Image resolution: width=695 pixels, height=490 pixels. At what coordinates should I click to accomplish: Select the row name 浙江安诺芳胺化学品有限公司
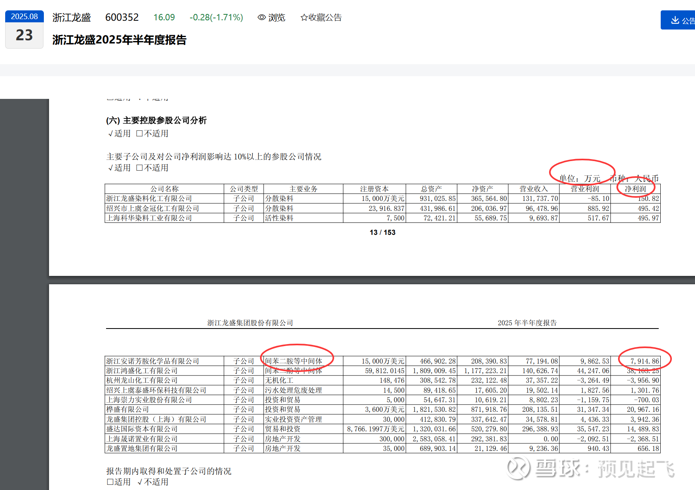(153, 361)
